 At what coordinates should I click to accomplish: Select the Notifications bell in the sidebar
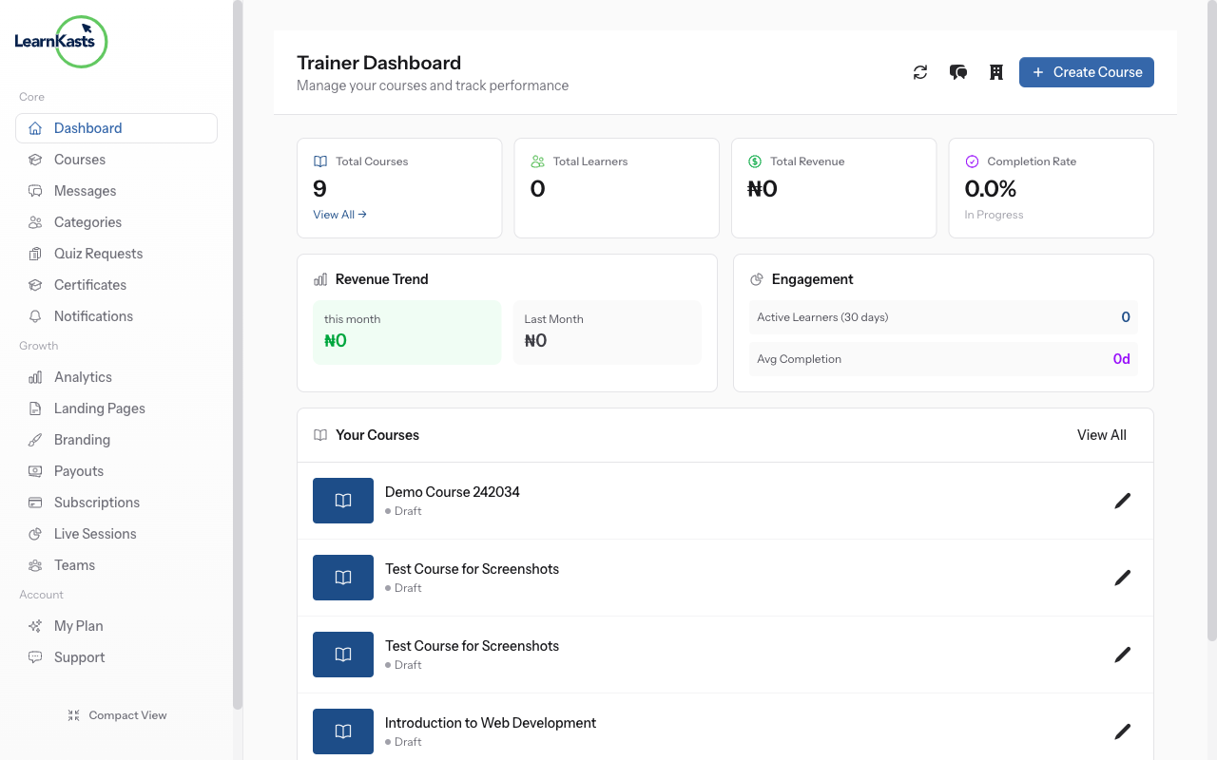pyautogui.click(x=93, y=315)
